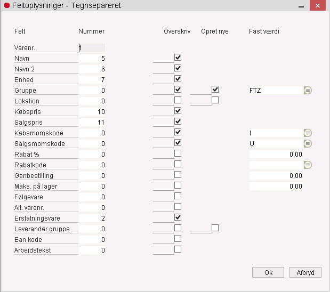Edit the Gruppe fixed value FTZ

276,91
